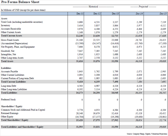The width and height of the screenshot is (168, 136).
Task: Click Dec-14 Total Shareholders' Equity 20,024
Action: pyautogui.click(x=139, y=120)
